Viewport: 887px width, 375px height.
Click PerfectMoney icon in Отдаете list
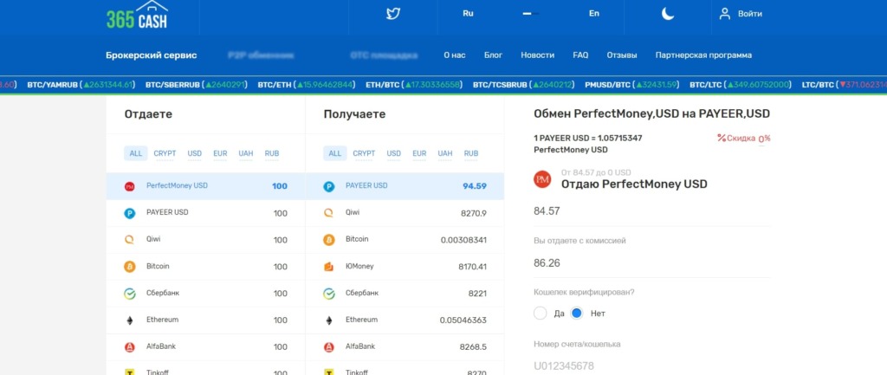point(130,187)
